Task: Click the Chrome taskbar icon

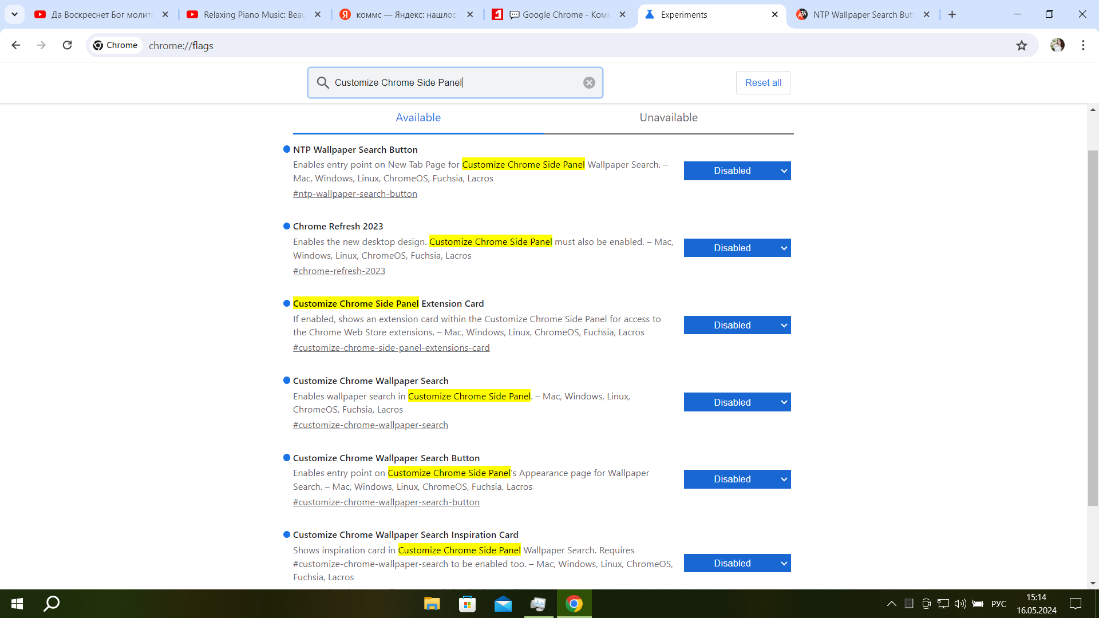Action: [x=574, y=604]
